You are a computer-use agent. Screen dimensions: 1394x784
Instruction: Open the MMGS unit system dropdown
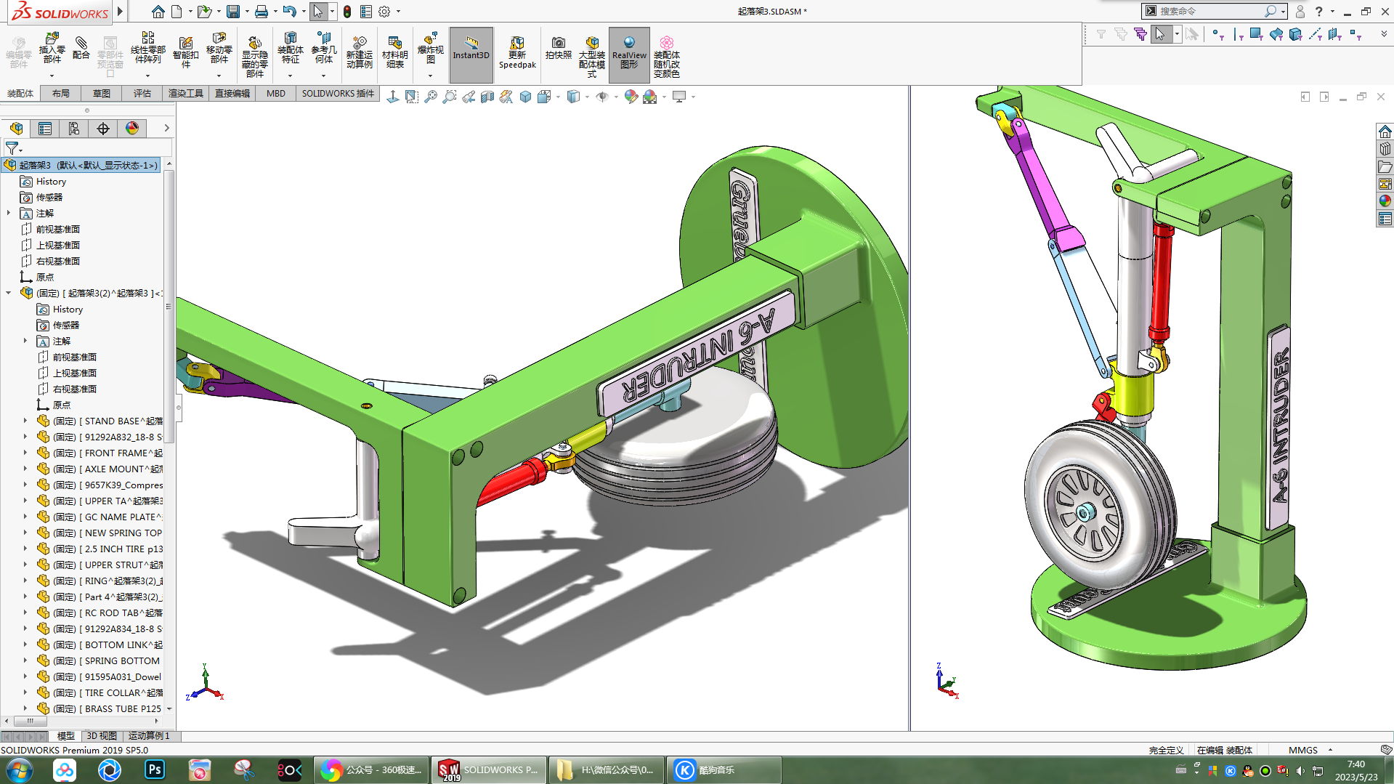[1330, 750]
